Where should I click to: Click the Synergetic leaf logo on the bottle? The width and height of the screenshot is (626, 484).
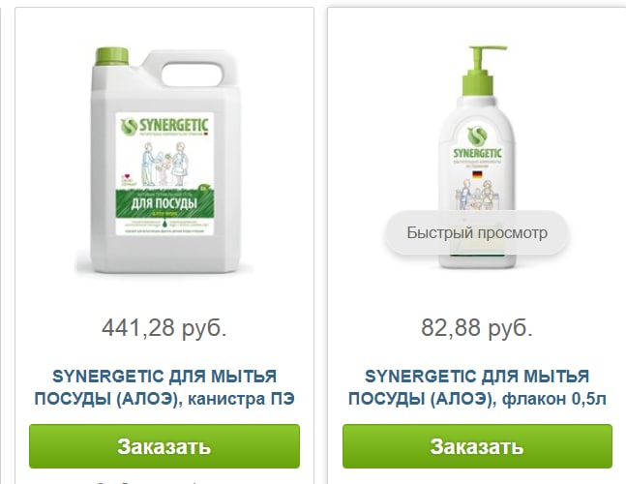tap(478, 136)
